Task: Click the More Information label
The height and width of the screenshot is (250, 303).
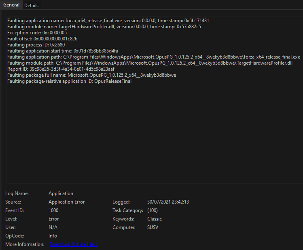Action: pos(25,244)
